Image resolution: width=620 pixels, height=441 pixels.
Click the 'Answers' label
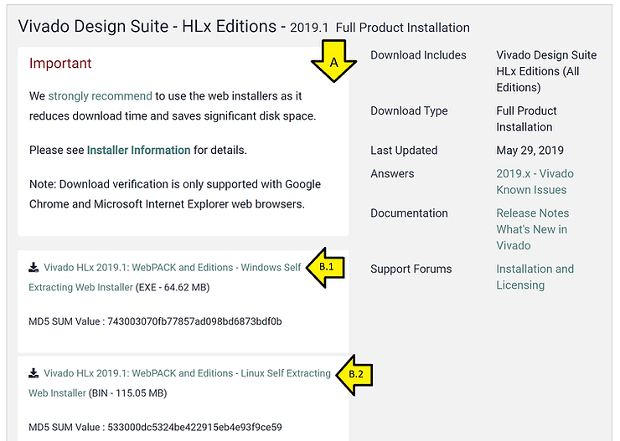coord(392,174)
